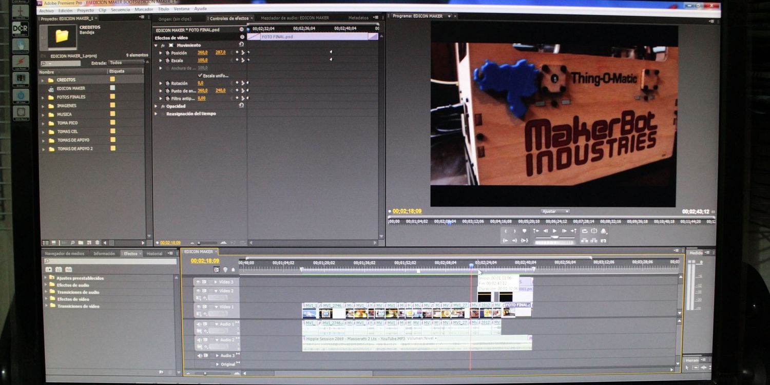Mute Audio 2 track speaker icon

(x=199, y=340)
